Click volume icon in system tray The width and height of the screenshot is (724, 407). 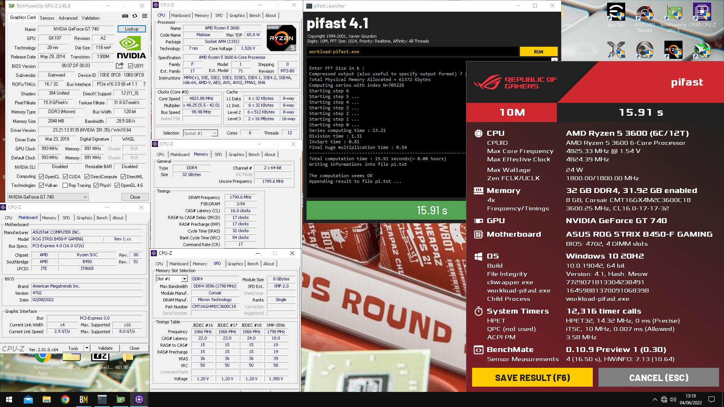[673, 399]
